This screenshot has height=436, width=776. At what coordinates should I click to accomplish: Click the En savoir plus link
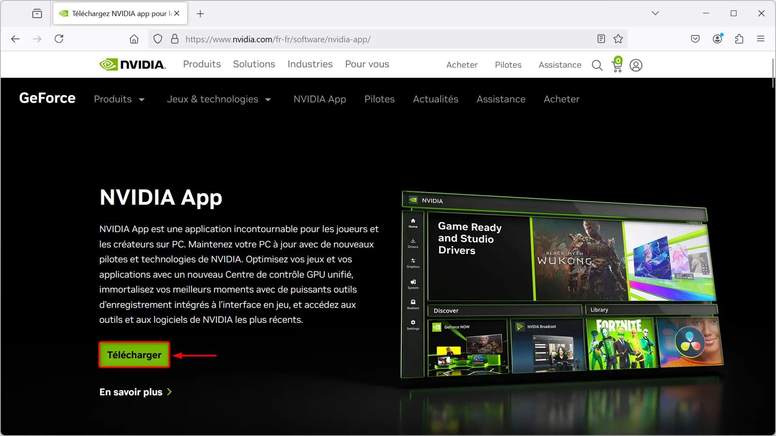pyautogui.click(x=136, y=392)
